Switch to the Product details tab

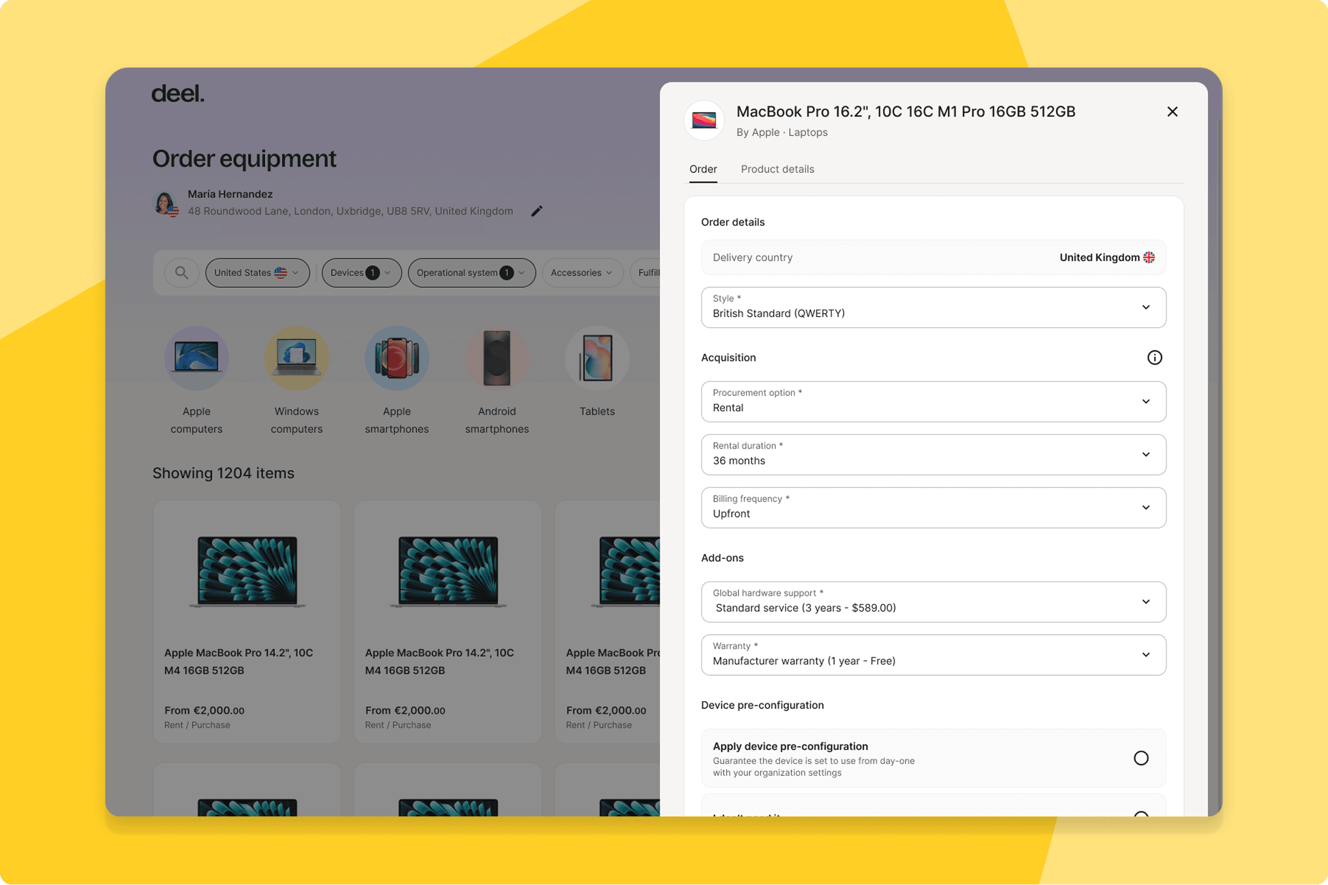tap(777, 169)
